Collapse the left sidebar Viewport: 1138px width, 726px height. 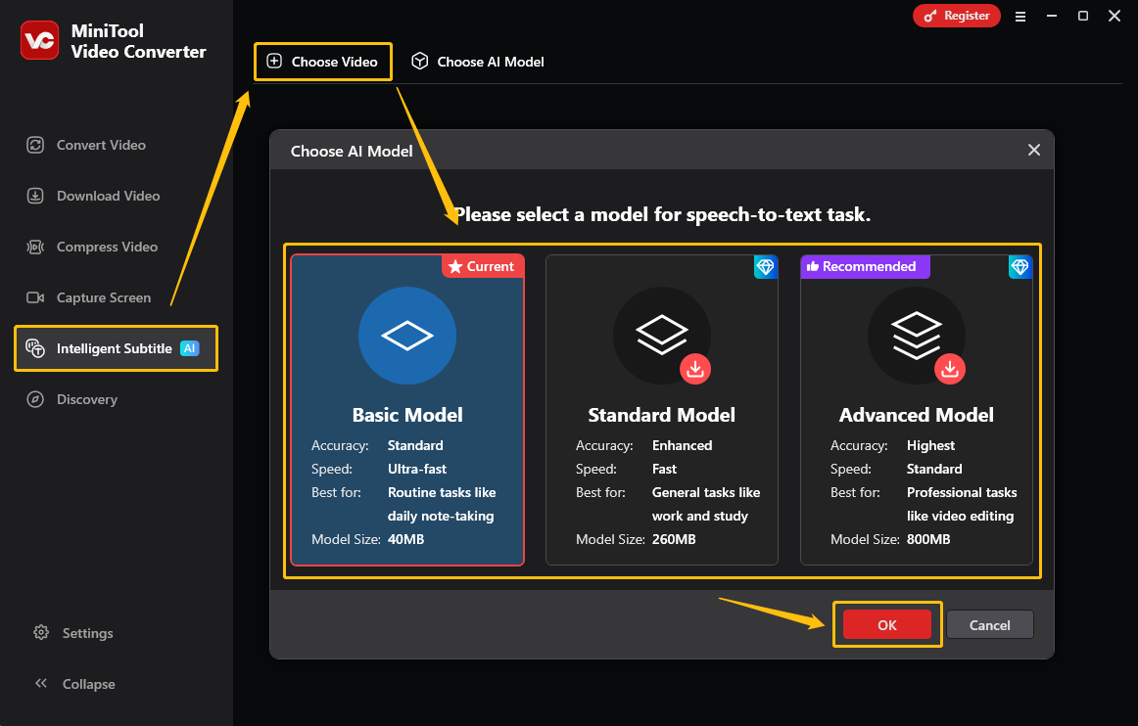[x=75, y=684]
